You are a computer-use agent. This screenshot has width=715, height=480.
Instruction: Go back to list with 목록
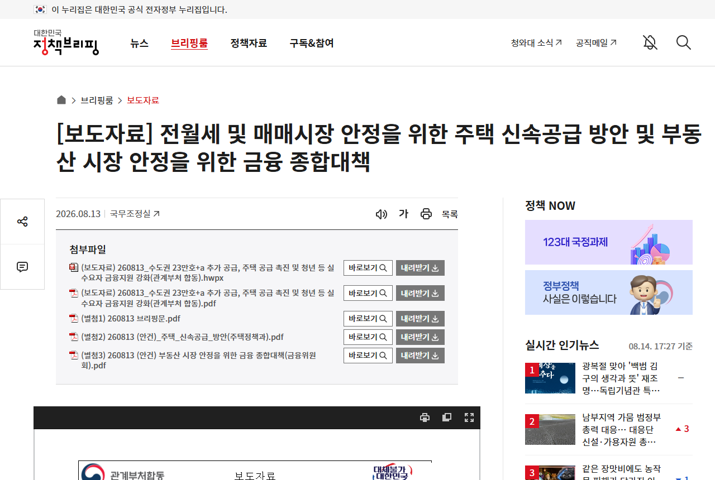pyautogui.click(x=450, y=214)
